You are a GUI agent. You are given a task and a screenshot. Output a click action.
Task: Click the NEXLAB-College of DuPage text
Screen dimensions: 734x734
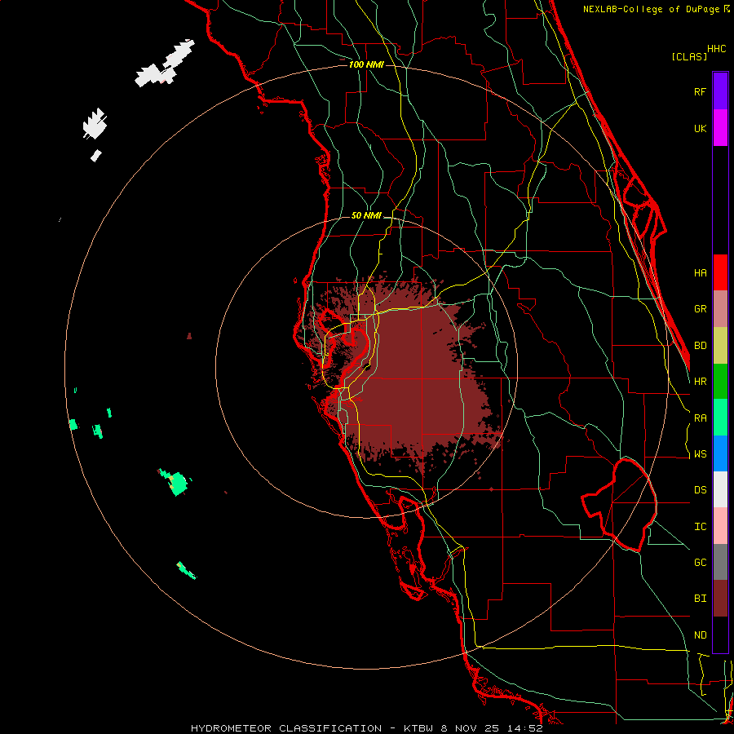pyautogui.click(x=652, y=9)
